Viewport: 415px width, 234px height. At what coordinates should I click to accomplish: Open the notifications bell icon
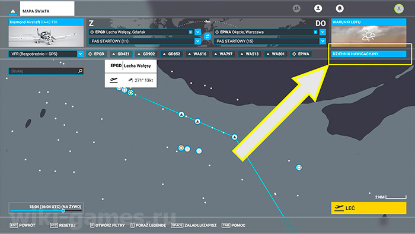pos(340,8)
